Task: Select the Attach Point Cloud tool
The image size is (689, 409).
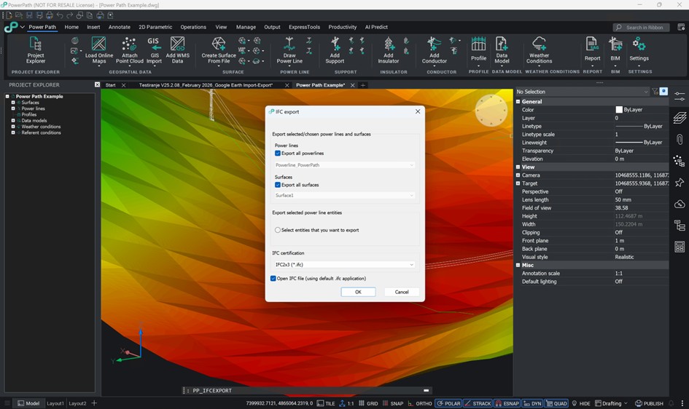Action: pos(129,49)
